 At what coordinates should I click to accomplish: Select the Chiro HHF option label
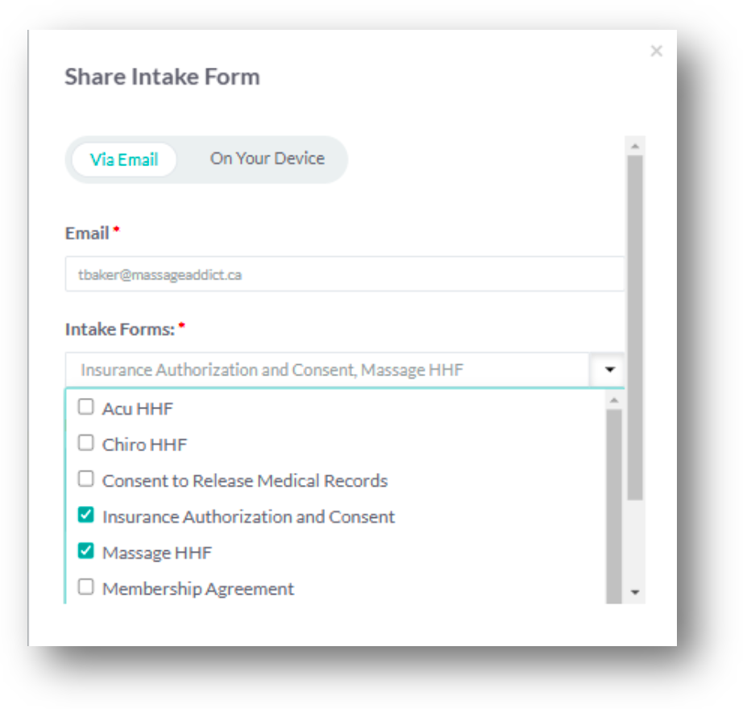[144, 445]
